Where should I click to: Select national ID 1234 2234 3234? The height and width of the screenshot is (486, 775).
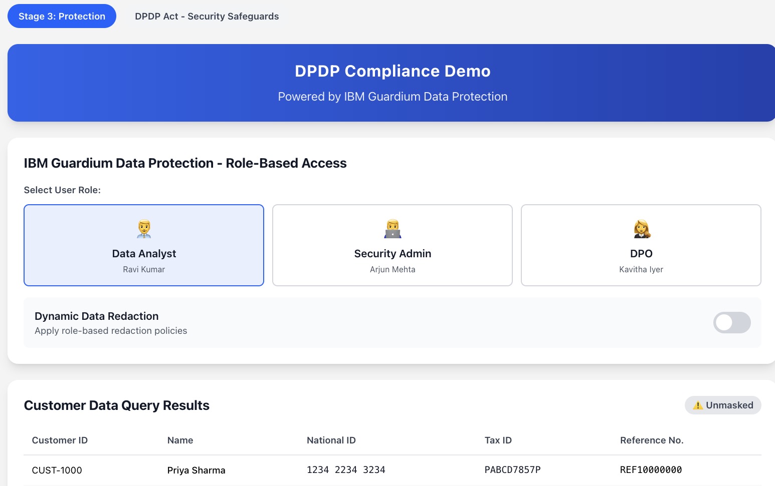(346, 470)
